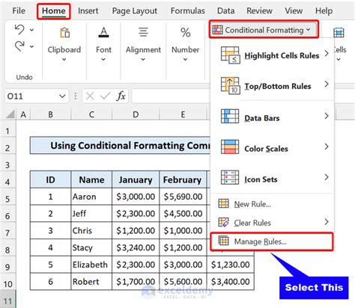
Task: Click the formula bar Cancel X icon
Action: [90, 96]
